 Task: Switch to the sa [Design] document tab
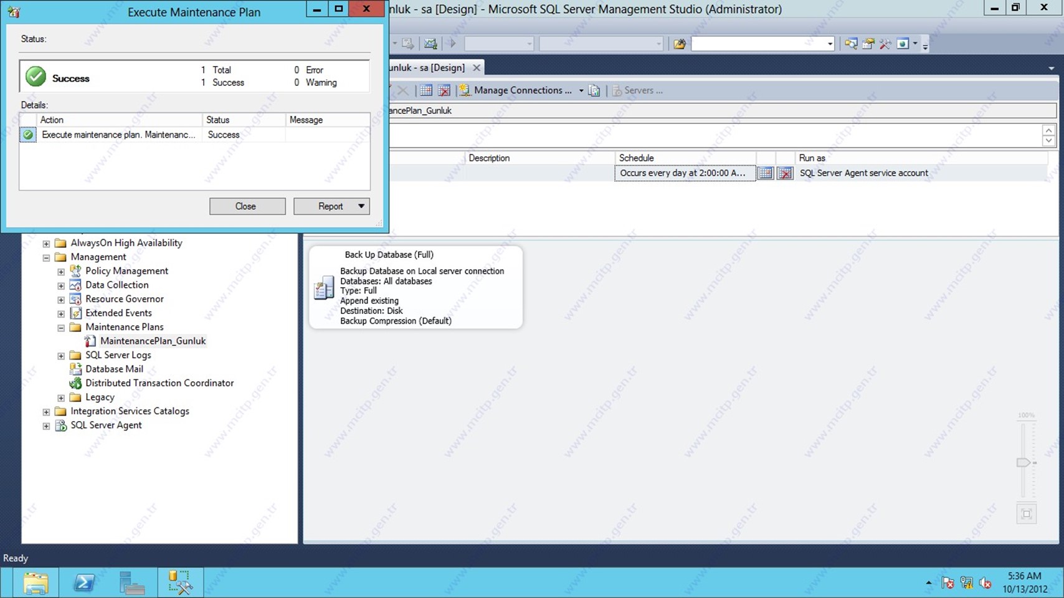tap(427, 67)
